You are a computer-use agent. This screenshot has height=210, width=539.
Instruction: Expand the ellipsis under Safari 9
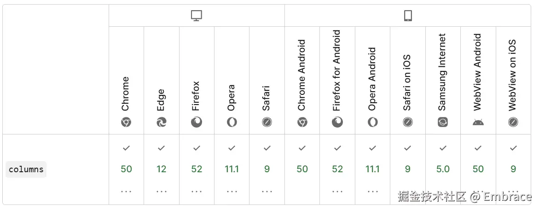click(x=267, y=191)
